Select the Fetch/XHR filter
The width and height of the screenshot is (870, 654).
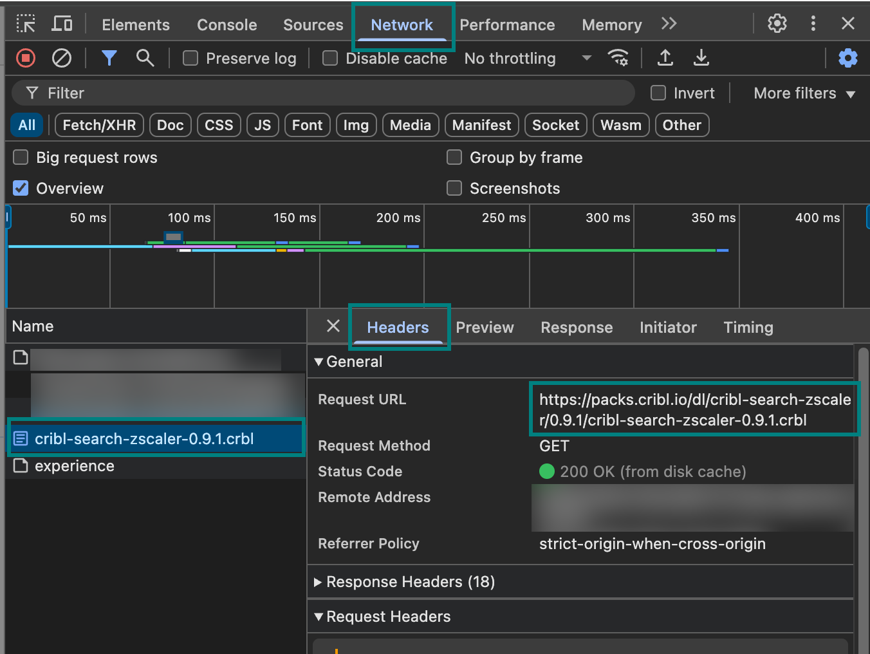click(98, 125)
